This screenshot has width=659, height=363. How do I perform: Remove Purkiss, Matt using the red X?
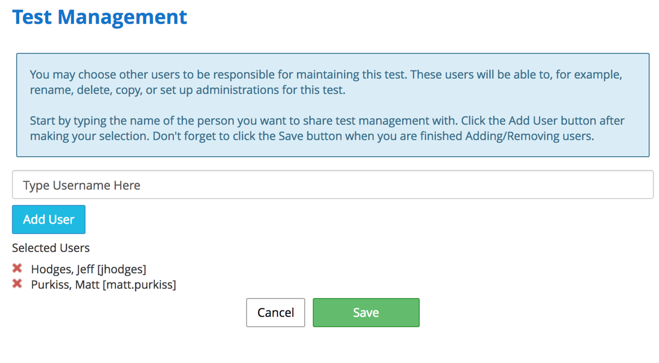[x=17, y=284]
